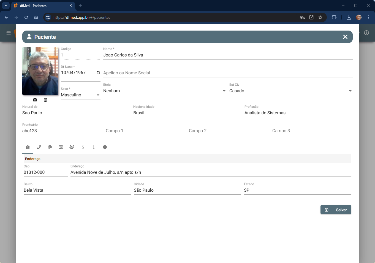The width and height of the screenshot is (375, 263).
Task: Open the alert exclamation tab icon
Action: coord(105,147)
